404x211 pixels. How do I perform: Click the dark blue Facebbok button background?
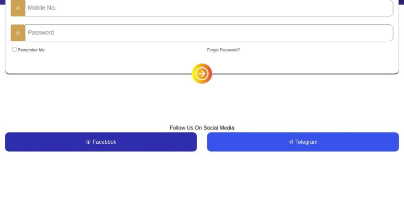tap(45, 142)
